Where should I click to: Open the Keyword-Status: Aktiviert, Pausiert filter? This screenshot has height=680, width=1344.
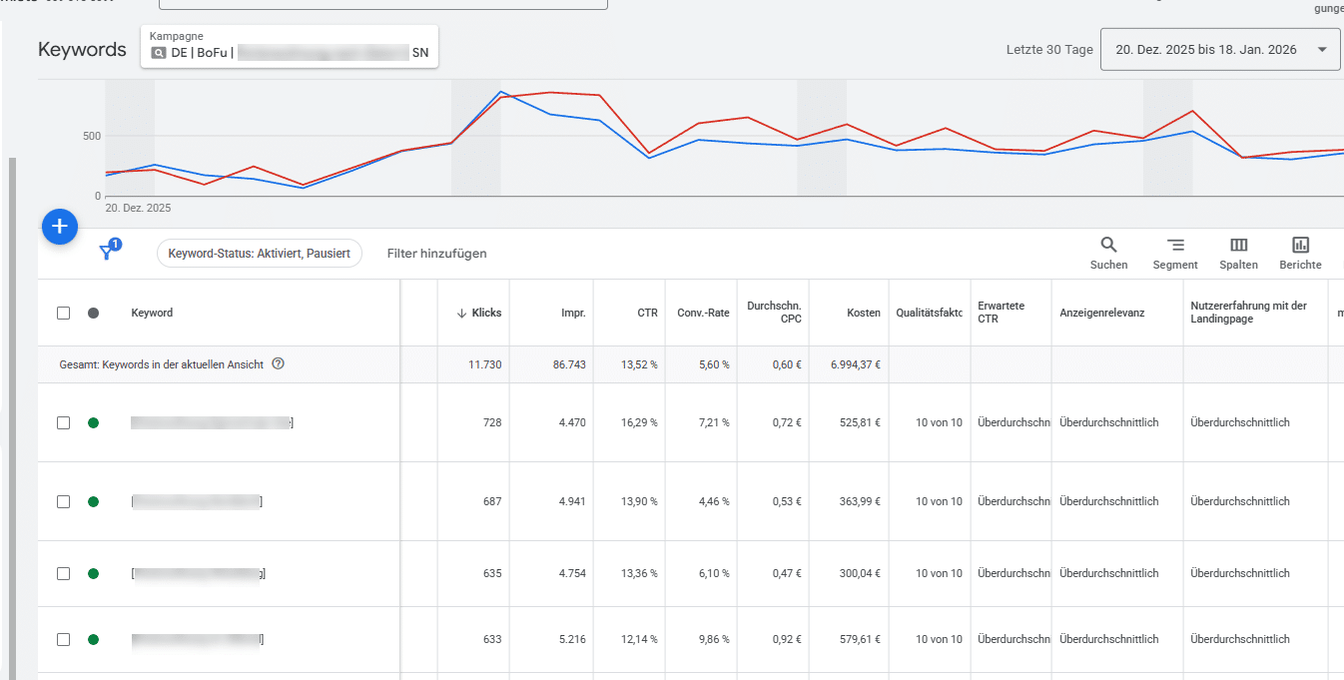[x=259, y=254]
